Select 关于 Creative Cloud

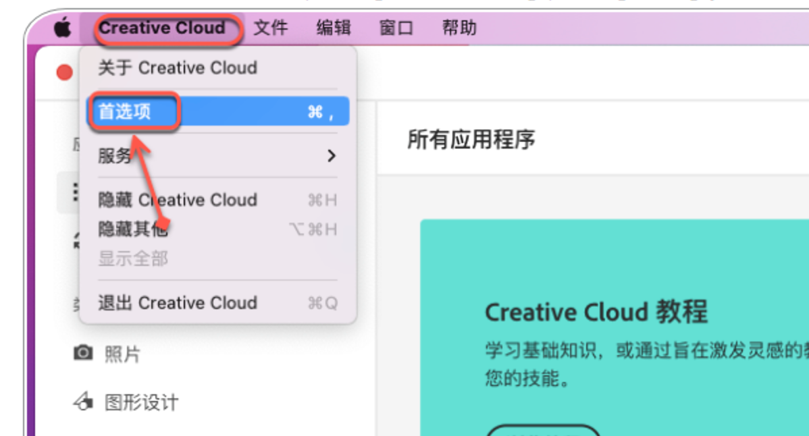coord(217,67)
